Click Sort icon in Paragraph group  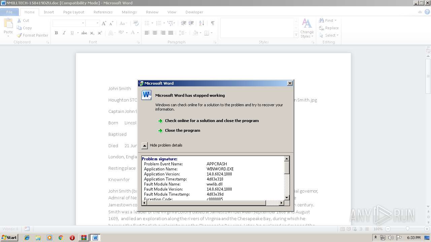[201, 23]
